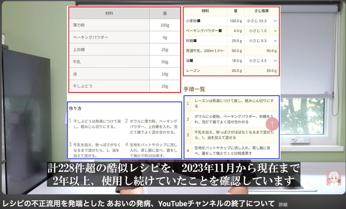
Task: Click the pink scroll-to-top arrow button
Action: coord(272,124)
